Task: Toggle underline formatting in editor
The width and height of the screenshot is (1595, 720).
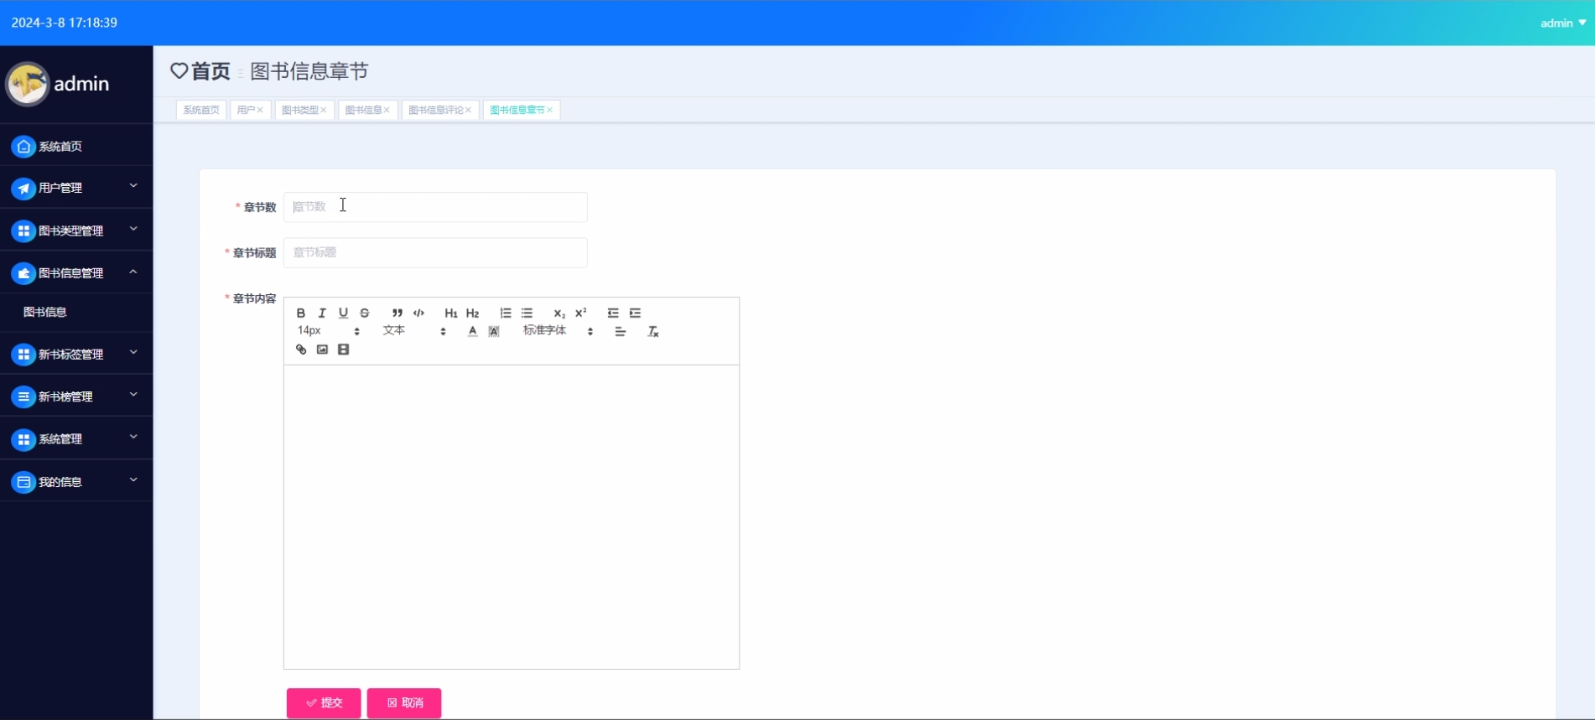Action: click(343, 313)
